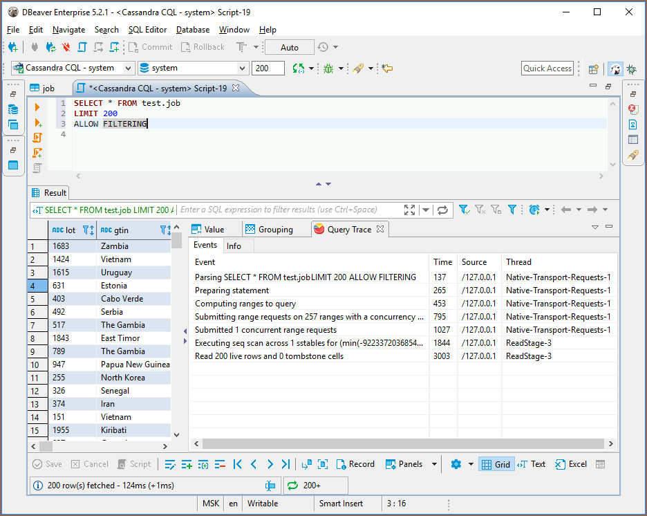Go to last row navigation icon
This screenshot has width=647, height=516.
[285, 464]
